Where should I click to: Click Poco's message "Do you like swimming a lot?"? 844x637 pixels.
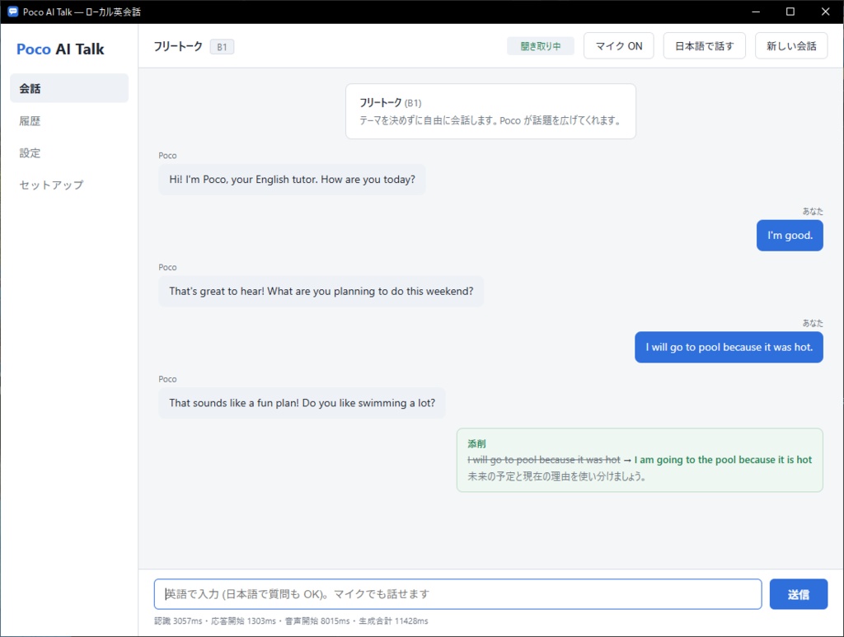[x=302, y=403]
